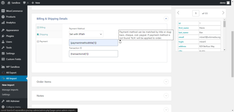
Task: Click the New toolbar link
Action: [38, 3]
